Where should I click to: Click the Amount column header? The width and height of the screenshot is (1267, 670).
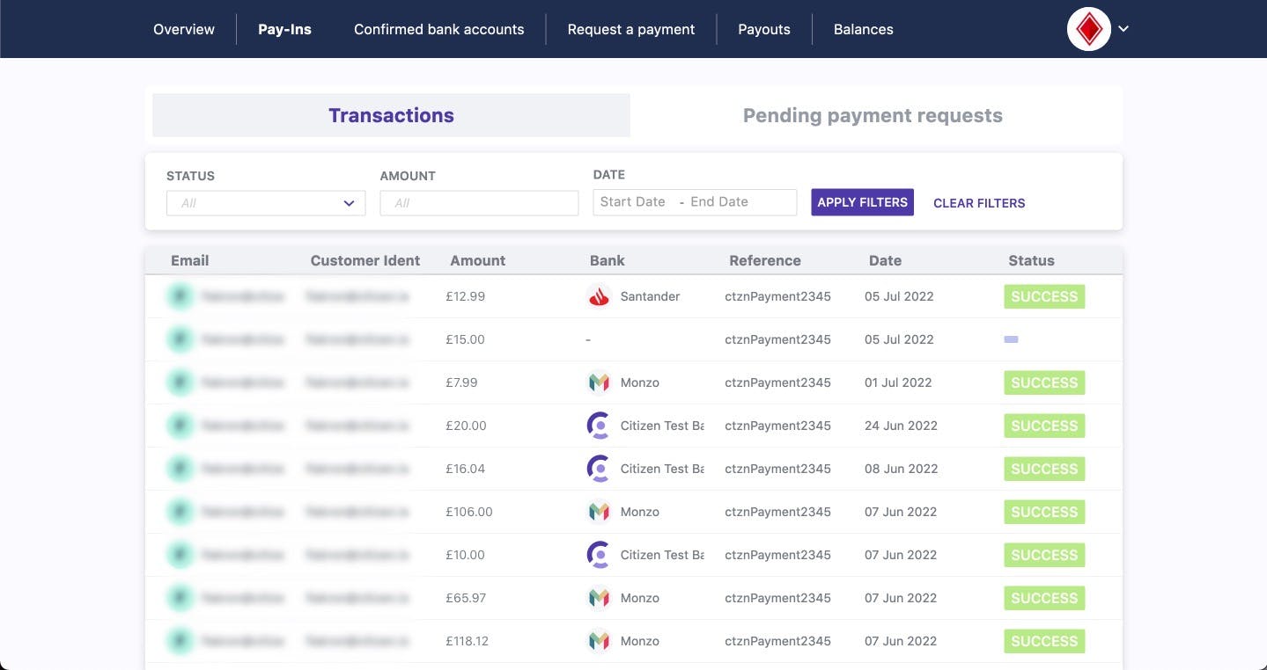478,260
